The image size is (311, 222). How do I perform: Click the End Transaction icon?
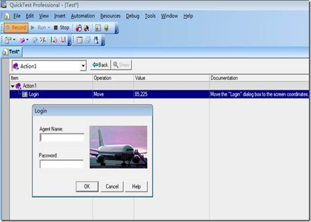click(62, 40)
